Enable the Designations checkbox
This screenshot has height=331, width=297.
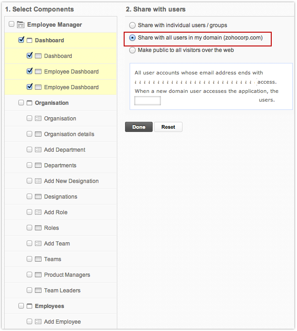click(x=29, y=196)
